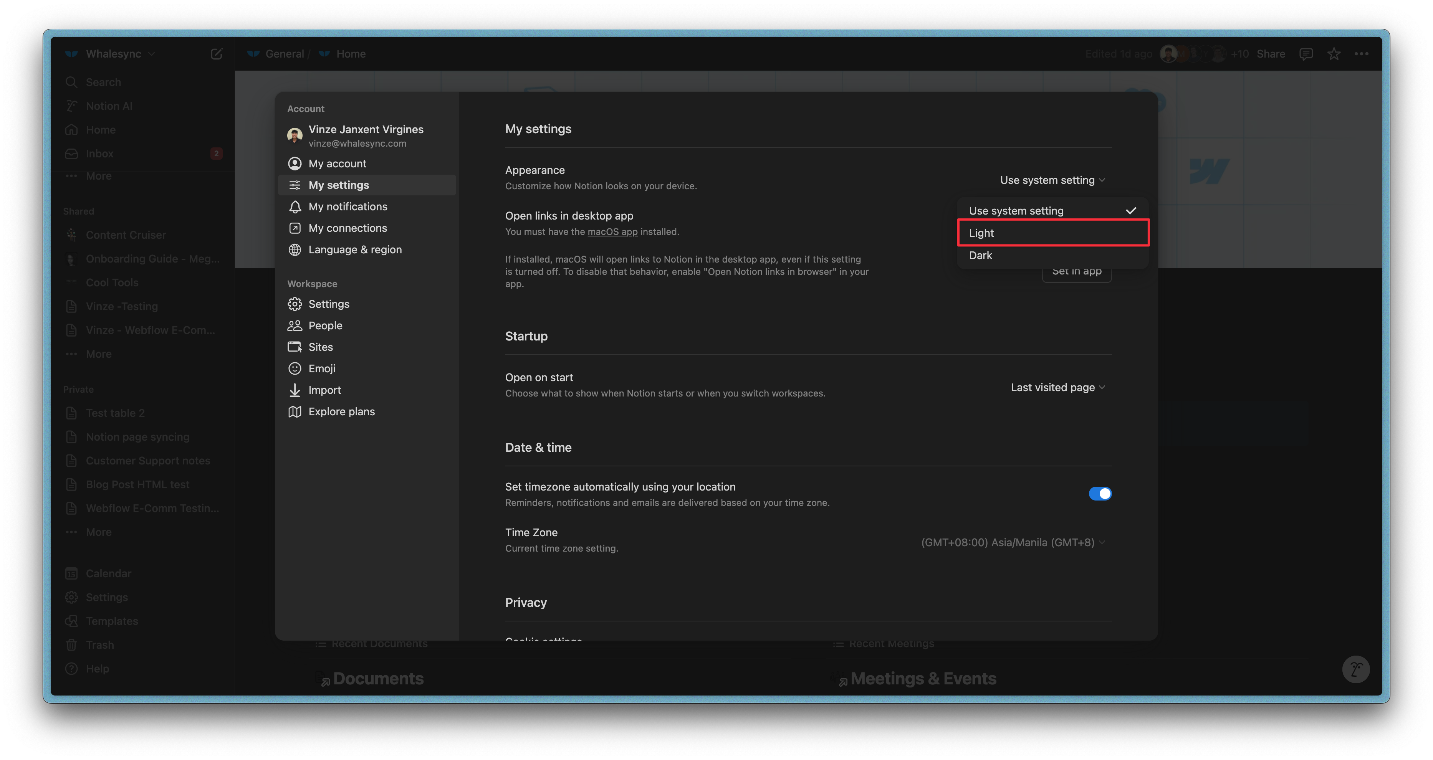Click the Share button
The image size is (1433, 760).
coord(1271,54)
